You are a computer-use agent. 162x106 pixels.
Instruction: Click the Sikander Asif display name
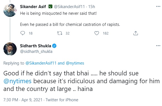tap(33, 7)
